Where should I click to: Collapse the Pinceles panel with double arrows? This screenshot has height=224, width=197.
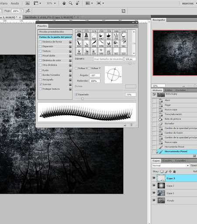133,22
